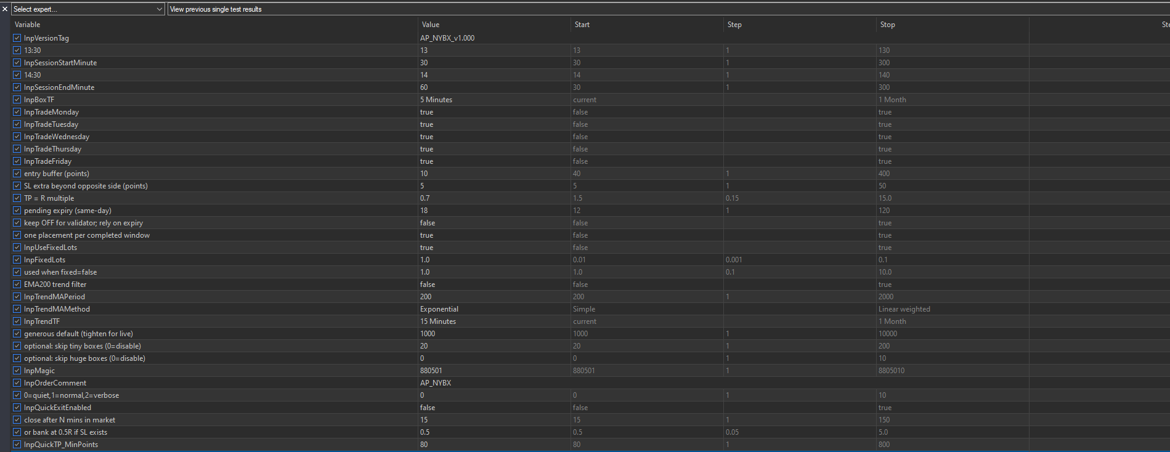Toggle the InpTradeFriday checkbox

point(17,161)
